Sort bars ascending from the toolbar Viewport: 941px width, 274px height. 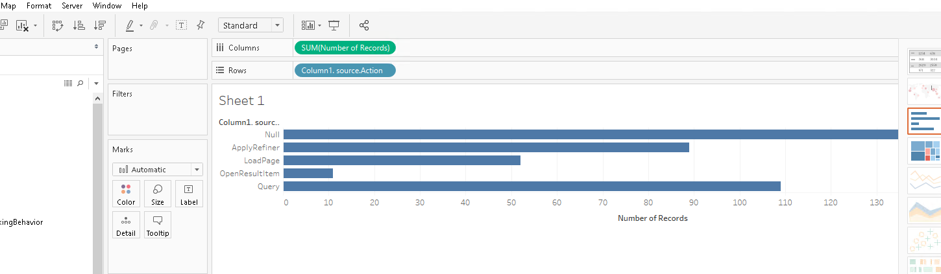(x=79, y=25)
